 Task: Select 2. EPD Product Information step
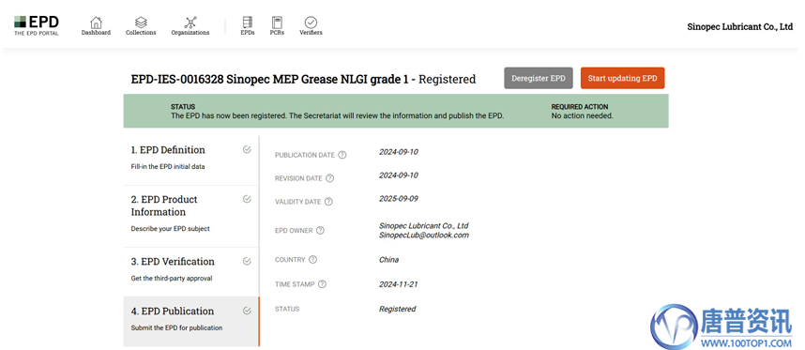pyautogui.click(x=191, y=216)
